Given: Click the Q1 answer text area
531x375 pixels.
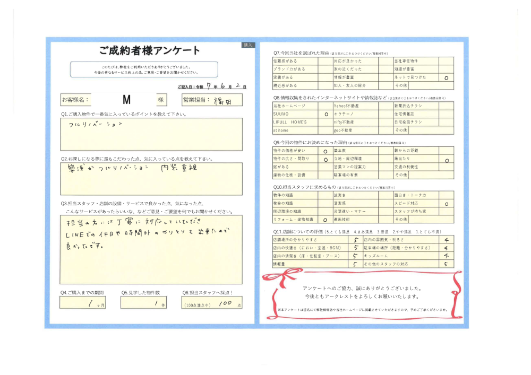Looking at the screenshot, I should [151, 135].
